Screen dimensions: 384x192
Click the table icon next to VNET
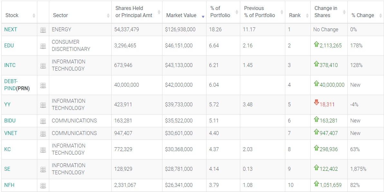43,134
